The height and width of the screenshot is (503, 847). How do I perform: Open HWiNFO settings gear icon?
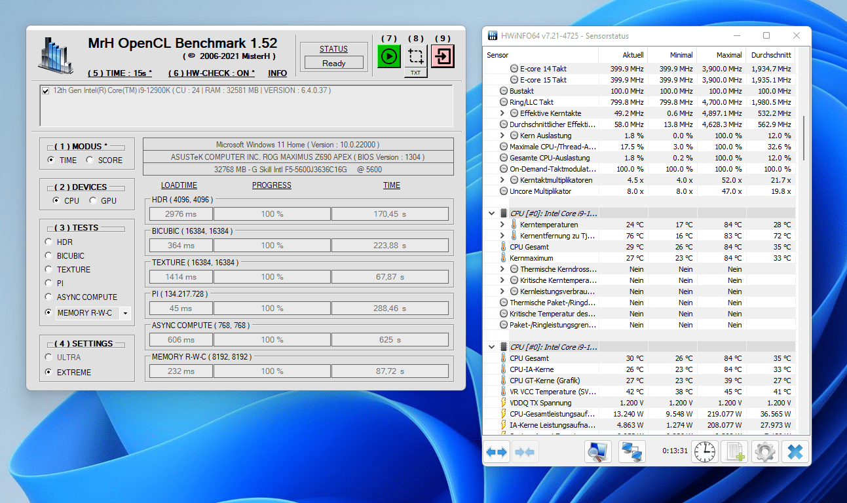click(x=764, y=452)
